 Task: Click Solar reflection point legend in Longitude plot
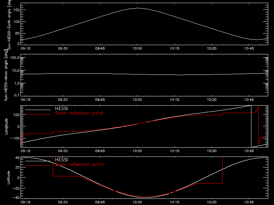pos(79,113)
